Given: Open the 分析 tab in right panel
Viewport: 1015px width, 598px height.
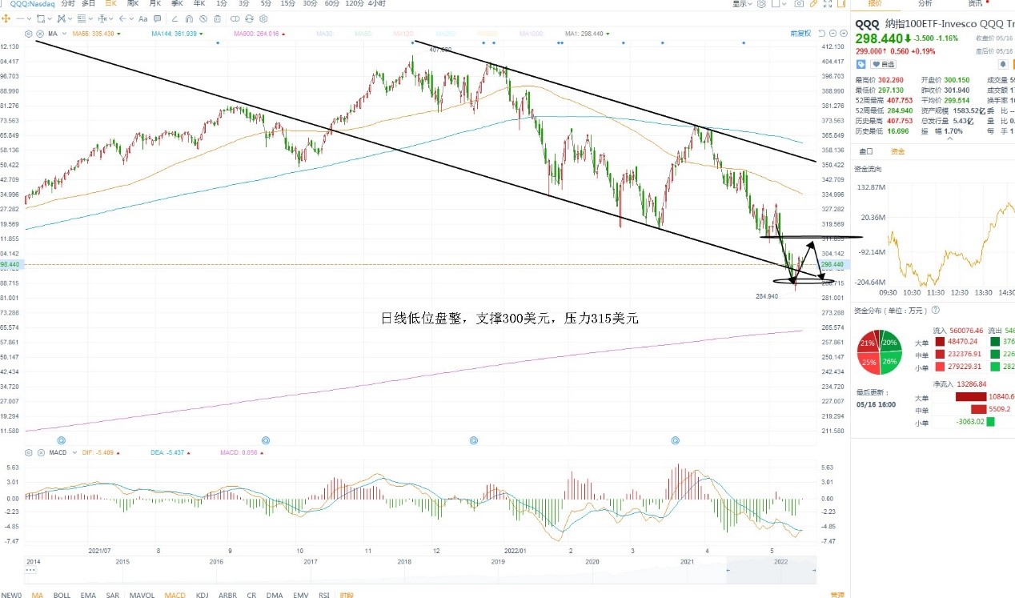Looking at the screenshot, I should 925,4.
